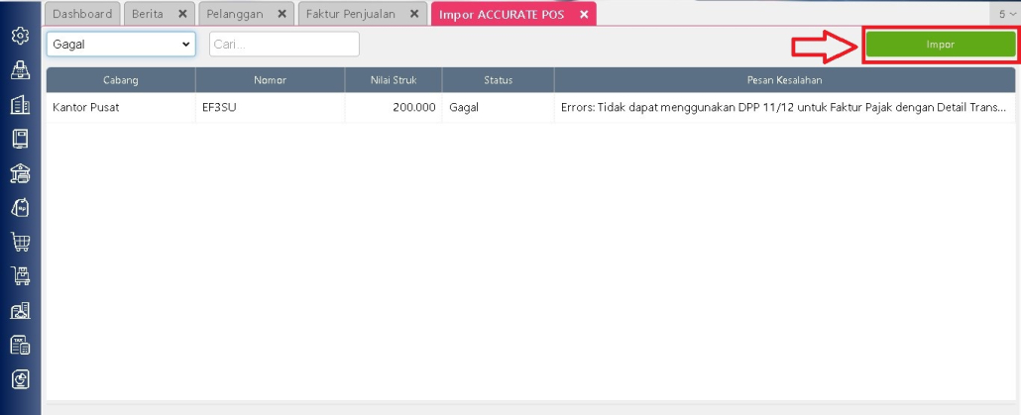Click the ledger book icon in sidebar
The image size is (1021, 415).
[20, 139]
